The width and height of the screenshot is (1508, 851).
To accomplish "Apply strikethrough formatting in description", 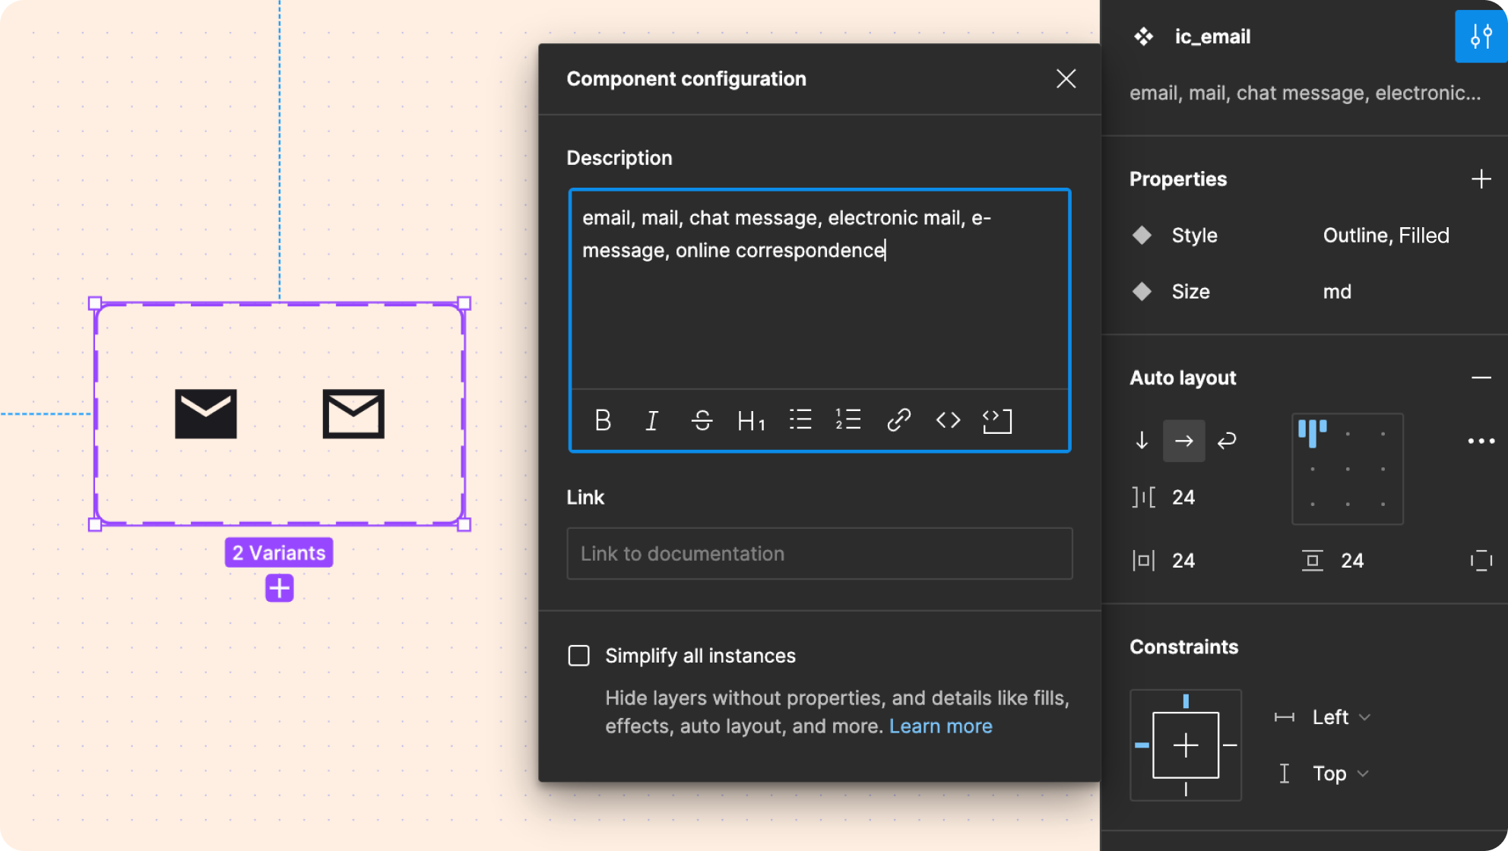I will point(702,420).
